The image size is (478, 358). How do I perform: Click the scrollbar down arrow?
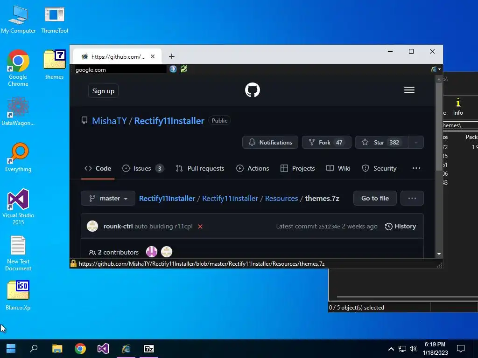[x=439, y=254]
